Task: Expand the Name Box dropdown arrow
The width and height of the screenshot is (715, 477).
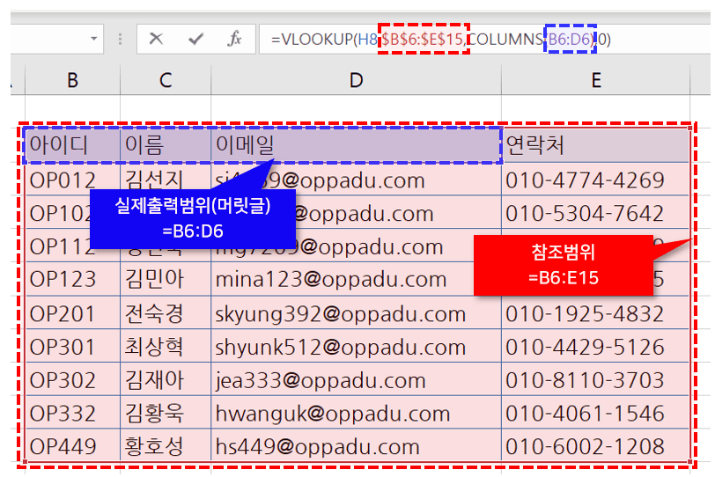Action: coord(93,39)
